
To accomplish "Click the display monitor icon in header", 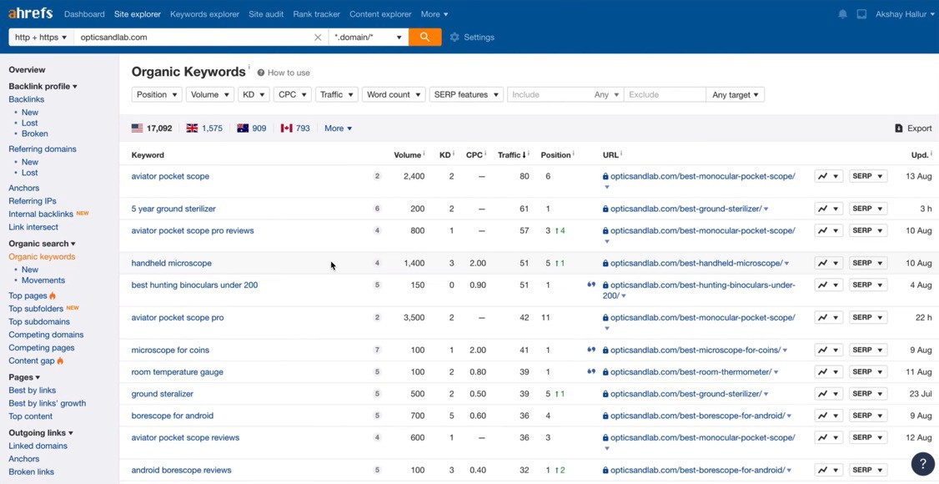I will tap(861, 14).
